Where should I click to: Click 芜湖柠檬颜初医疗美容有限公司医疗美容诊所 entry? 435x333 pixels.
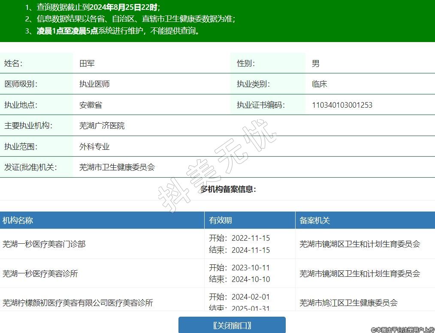78,303
